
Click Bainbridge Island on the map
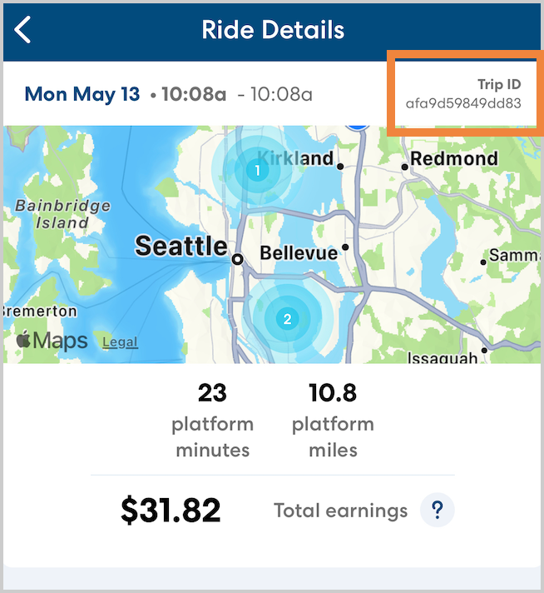(63, 214)
